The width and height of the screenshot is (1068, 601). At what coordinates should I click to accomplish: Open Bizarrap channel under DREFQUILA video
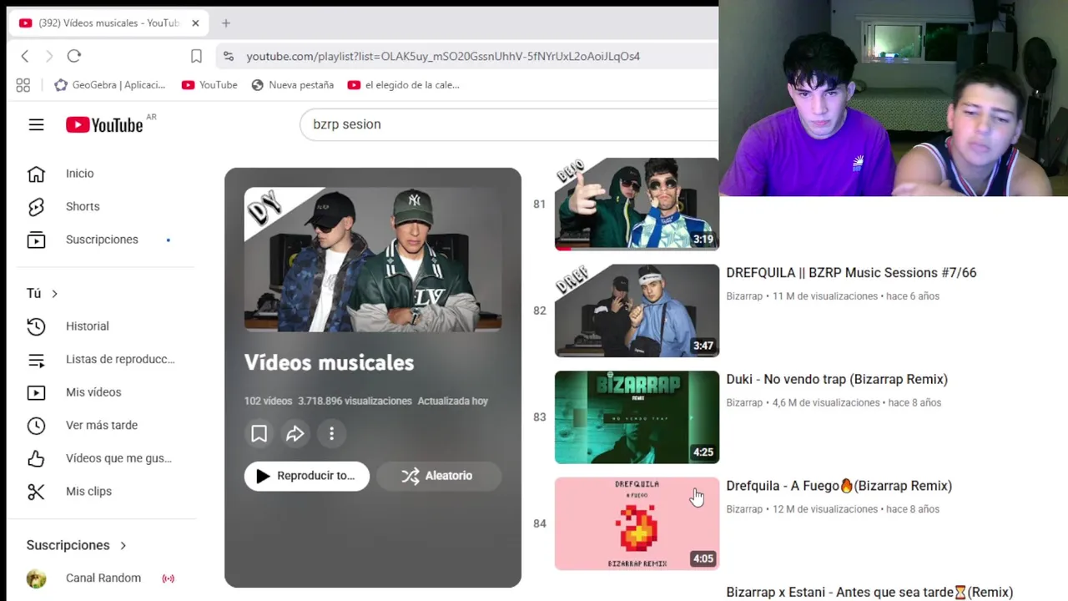pyautogui.click(x=744, y=296)
